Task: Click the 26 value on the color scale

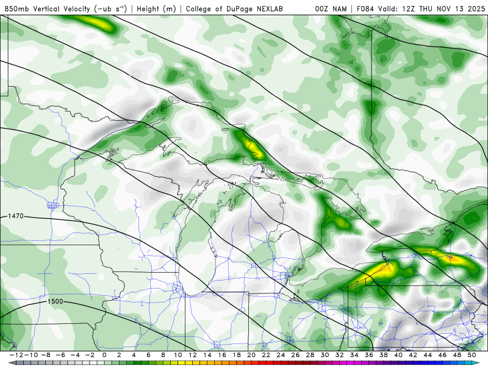Action: click(x=295, y=355)
